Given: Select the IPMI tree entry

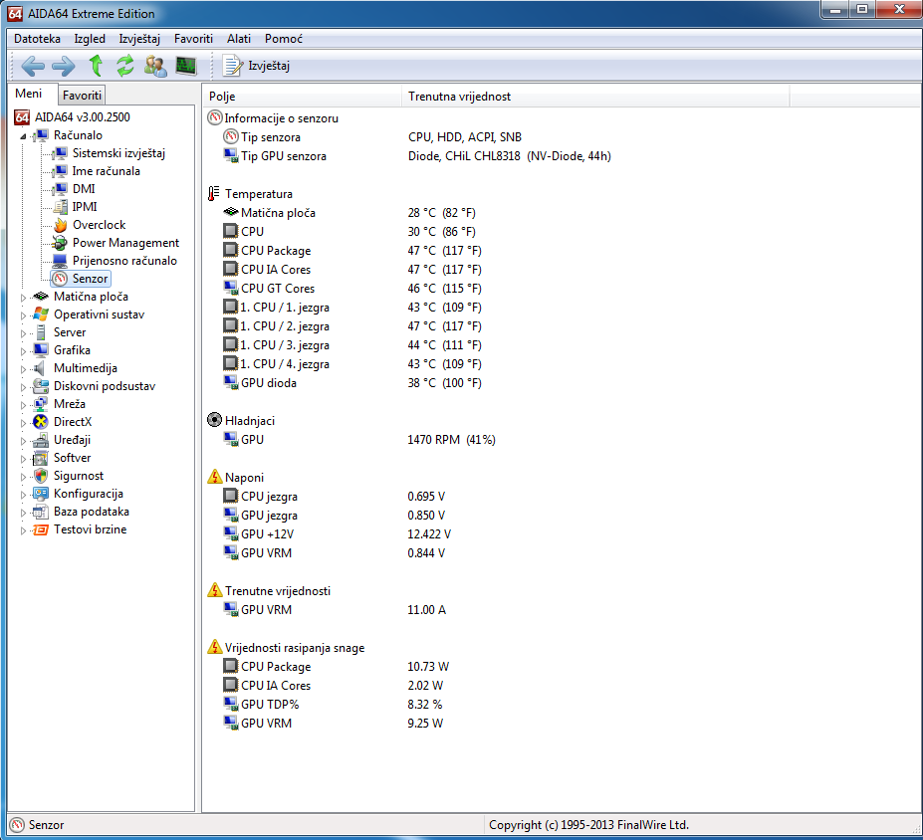Looking at the screenshot, I should (85, 206).
